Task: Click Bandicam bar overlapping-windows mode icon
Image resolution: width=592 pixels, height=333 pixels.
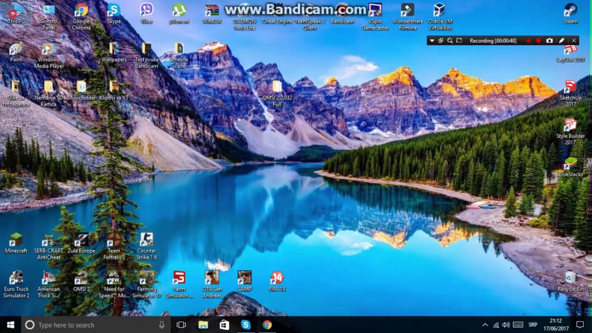Action: click(441, 41)
